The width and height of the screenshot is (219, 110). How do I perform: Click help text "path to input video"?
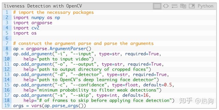coord(64,59)
